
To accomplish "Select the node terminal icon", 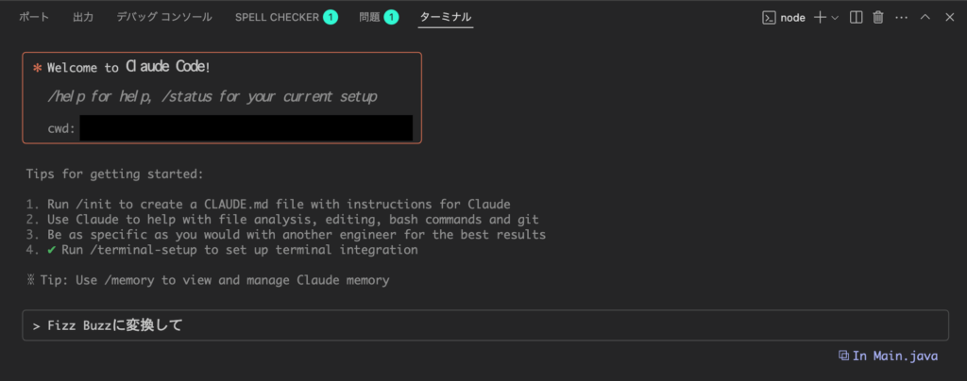I will 769,18.
